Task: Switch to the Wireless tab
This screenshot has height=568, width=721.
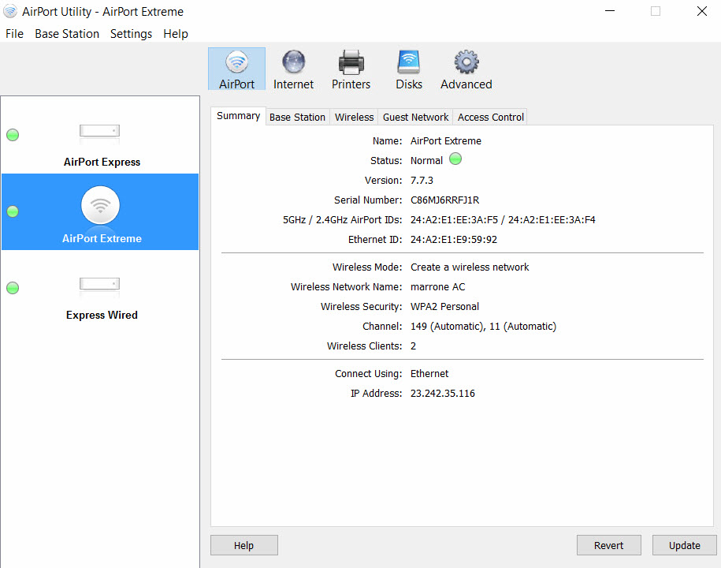Action: click(x=354, y=117)
